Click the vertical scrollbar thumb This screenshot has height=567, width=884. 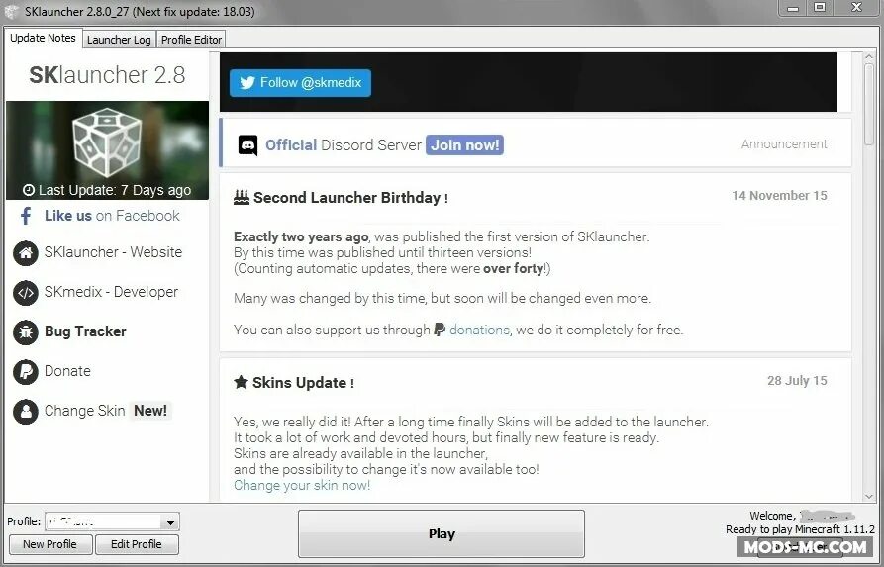coord(869,103)
